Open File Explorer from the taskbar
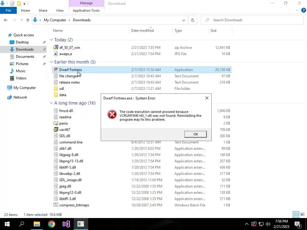 (37, 224)
